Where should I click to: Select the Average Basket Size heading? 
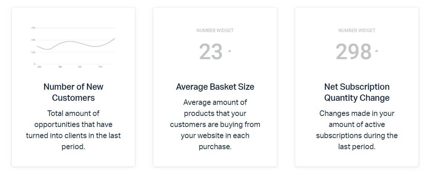tap(215, 87)
